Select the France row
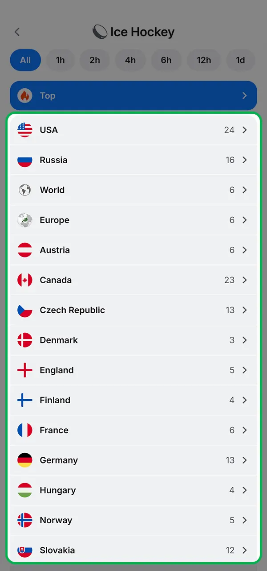The height and width of the screenshot is (571, 267). click(x=133, y=430)
